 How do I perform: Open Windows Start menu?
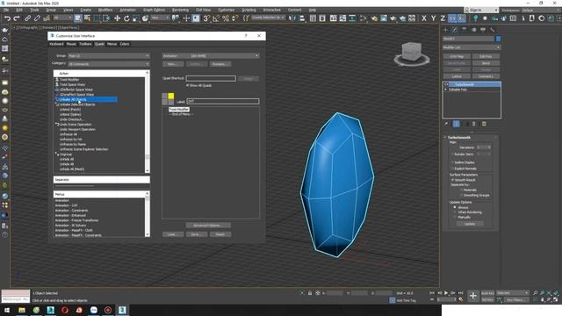[7, 310]
